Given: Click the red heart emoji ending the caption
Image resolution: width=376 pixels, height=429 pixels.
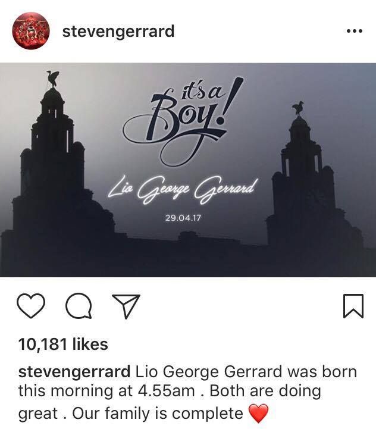Looking at the screenshot, I should tap(259, 414).
